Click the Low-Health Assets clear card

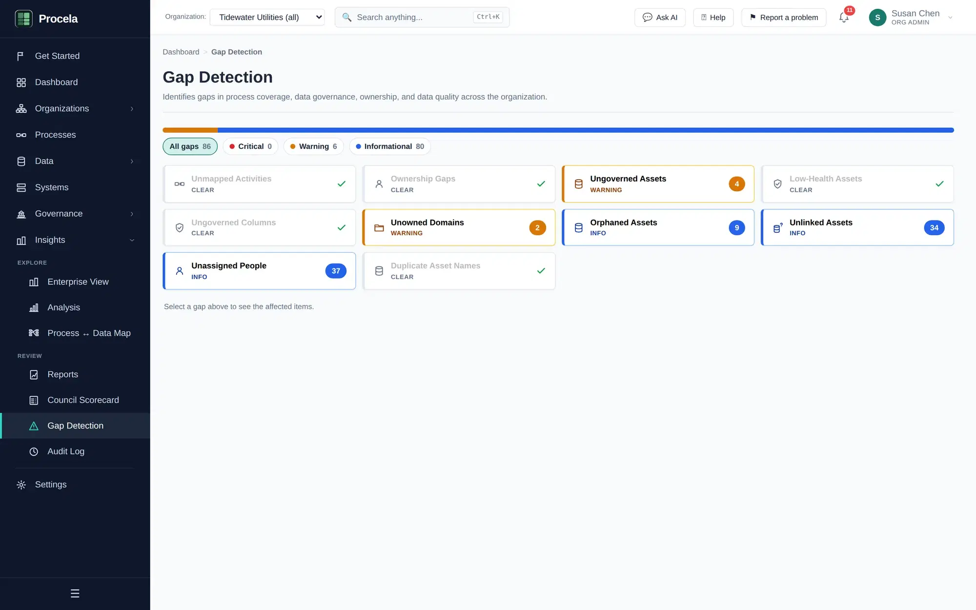(857, 184)
